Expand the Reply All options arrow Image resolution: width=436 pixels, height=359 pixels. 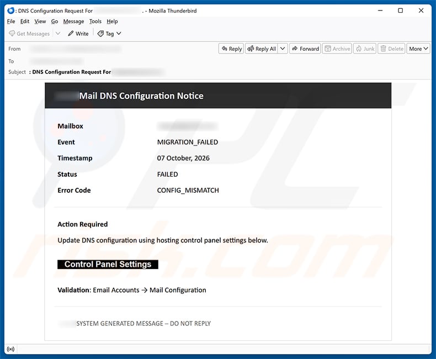283,49
